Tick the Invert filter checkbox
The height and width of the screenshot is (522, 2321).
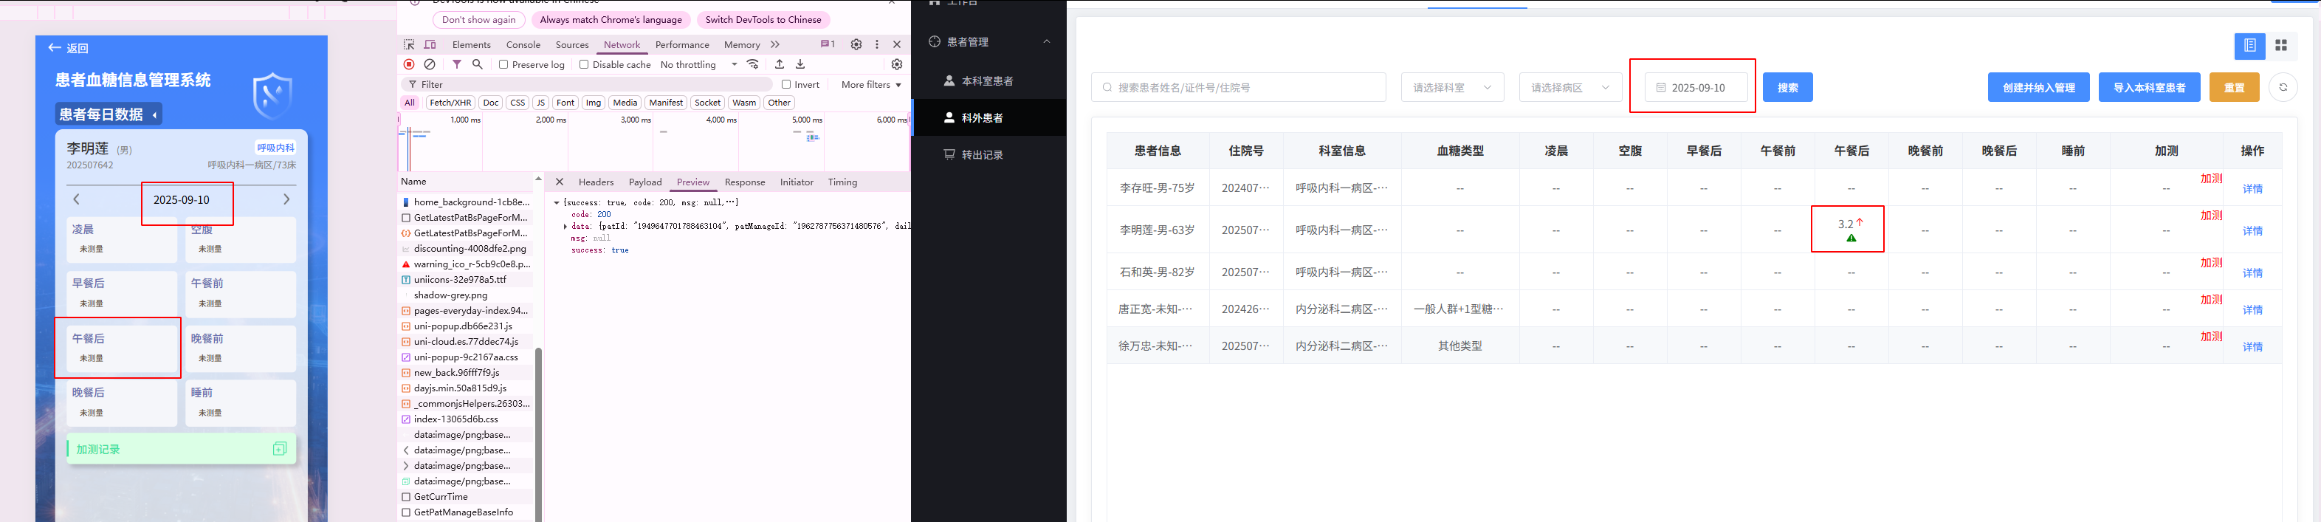786,85
